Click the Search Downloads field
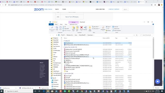This screenshot has width=165, height=93. 146,35
